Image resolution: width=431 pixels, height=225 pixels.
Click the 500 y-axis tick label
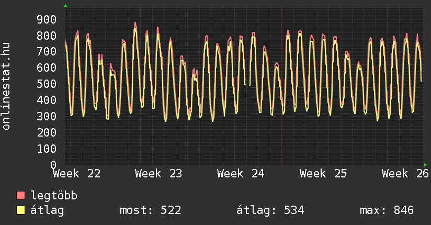[x=47, y=84]
